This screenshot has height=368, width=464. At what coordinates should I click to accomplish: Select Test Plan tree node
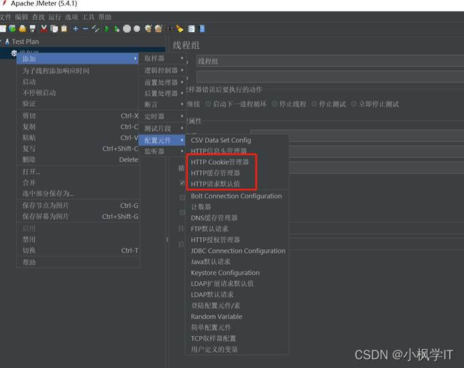(x=25, y=42)
